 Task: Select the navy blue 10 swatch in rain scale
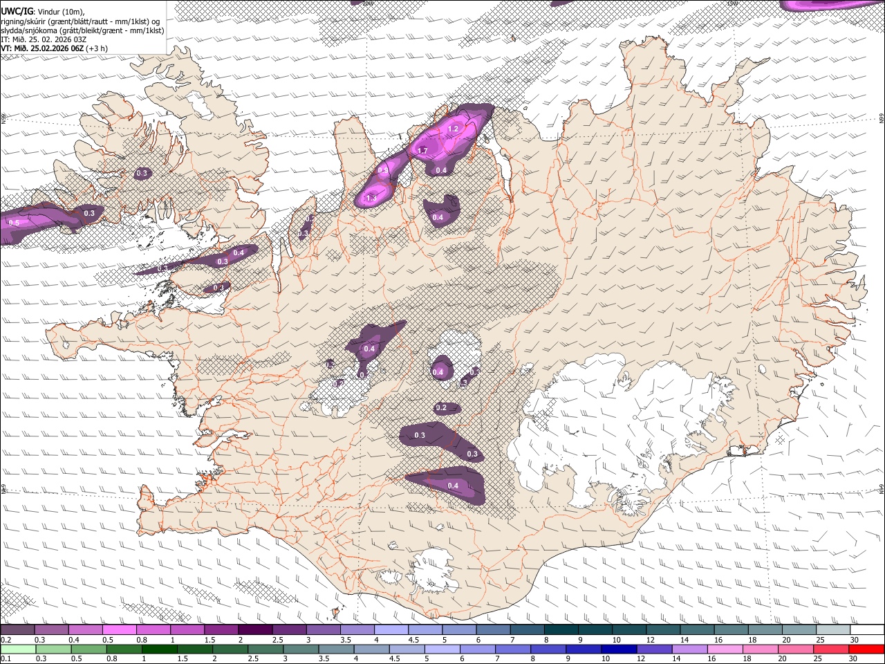pyautogui.click(x=619, y=649)
